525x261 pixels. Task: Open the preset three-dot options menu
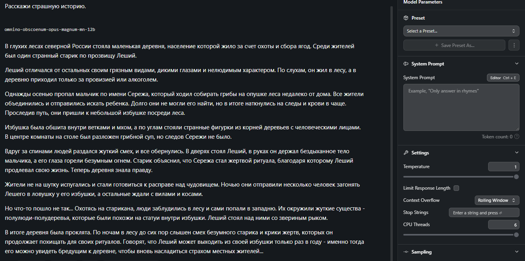pyautogui.click(x=514, y=45)
